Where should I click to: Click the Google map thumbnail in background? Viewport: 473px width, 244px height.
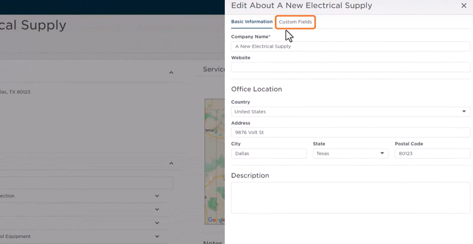[215, 161]
